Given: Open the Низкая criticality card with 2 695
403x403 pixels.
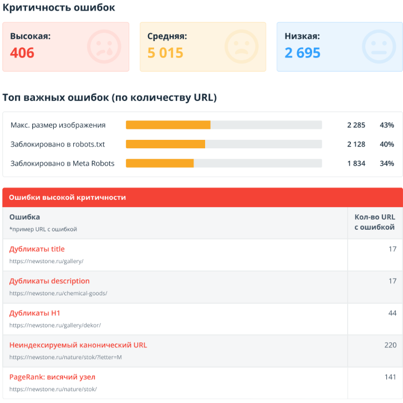Looking at the screenshot, I should point(340,47).
